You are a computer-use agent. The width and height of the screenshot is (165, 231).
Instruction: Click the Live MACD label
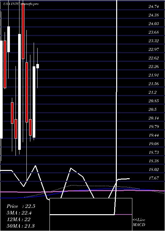pos(139,222)
